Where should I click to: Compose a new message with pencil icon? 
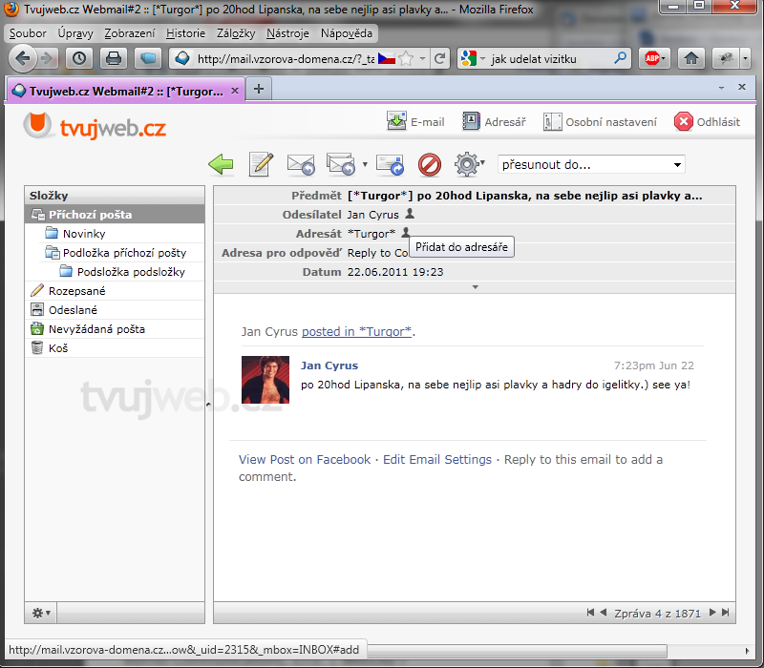click(x=261, y=164)
